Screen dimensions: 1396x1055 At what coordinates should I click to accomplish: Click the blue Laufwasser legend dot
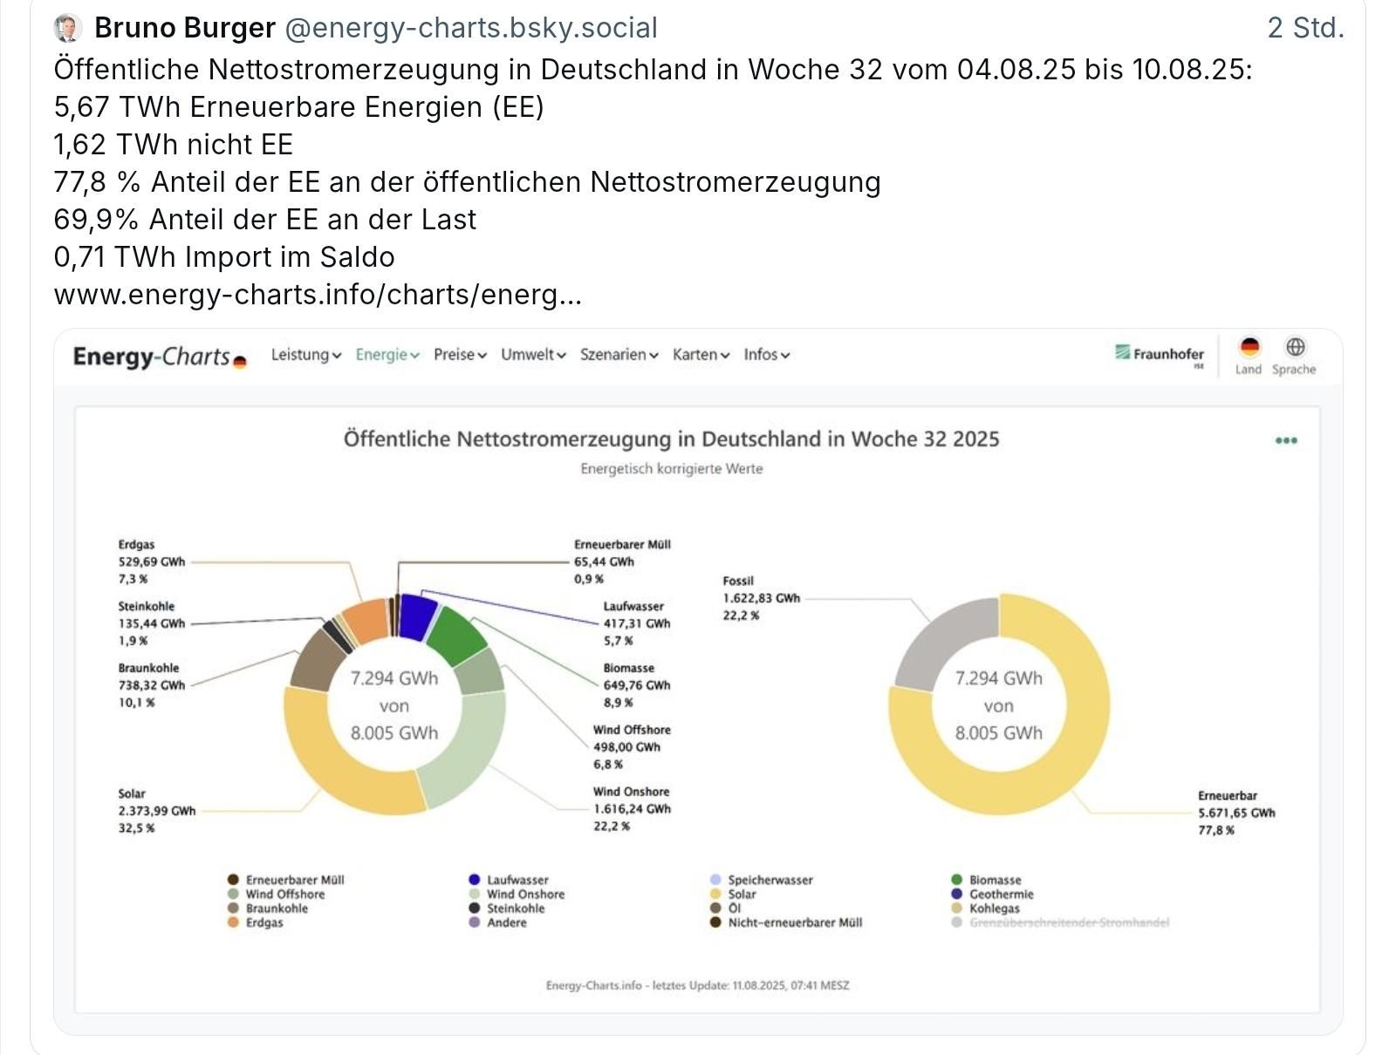[x=476, y=880]
